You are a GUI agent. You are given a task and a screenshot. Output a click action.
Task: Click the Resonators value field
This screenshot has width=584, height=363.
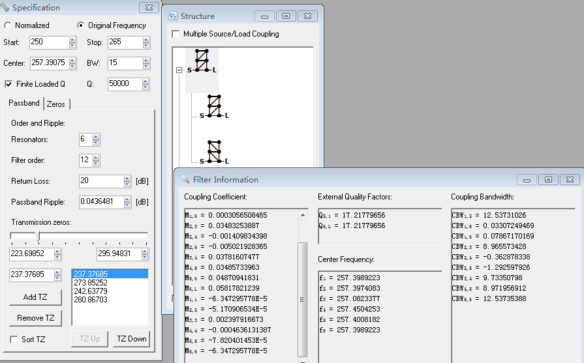click(x=86, y=139)
